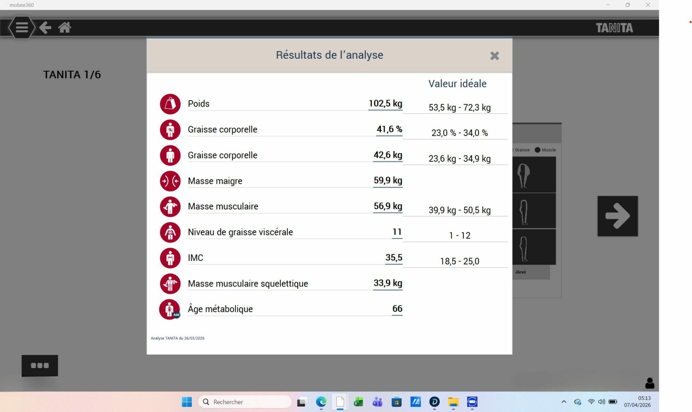Go to the home screen icon

pyautogui.click(x=65, y=27)
